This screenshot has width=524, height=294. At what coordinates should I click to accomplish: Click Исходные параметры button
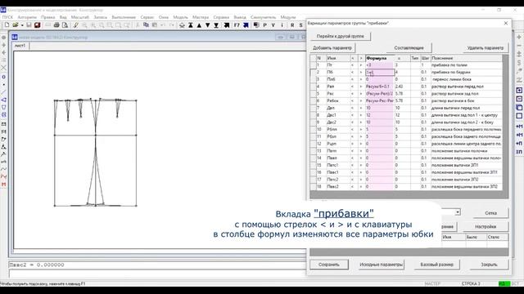pos(381,265)
